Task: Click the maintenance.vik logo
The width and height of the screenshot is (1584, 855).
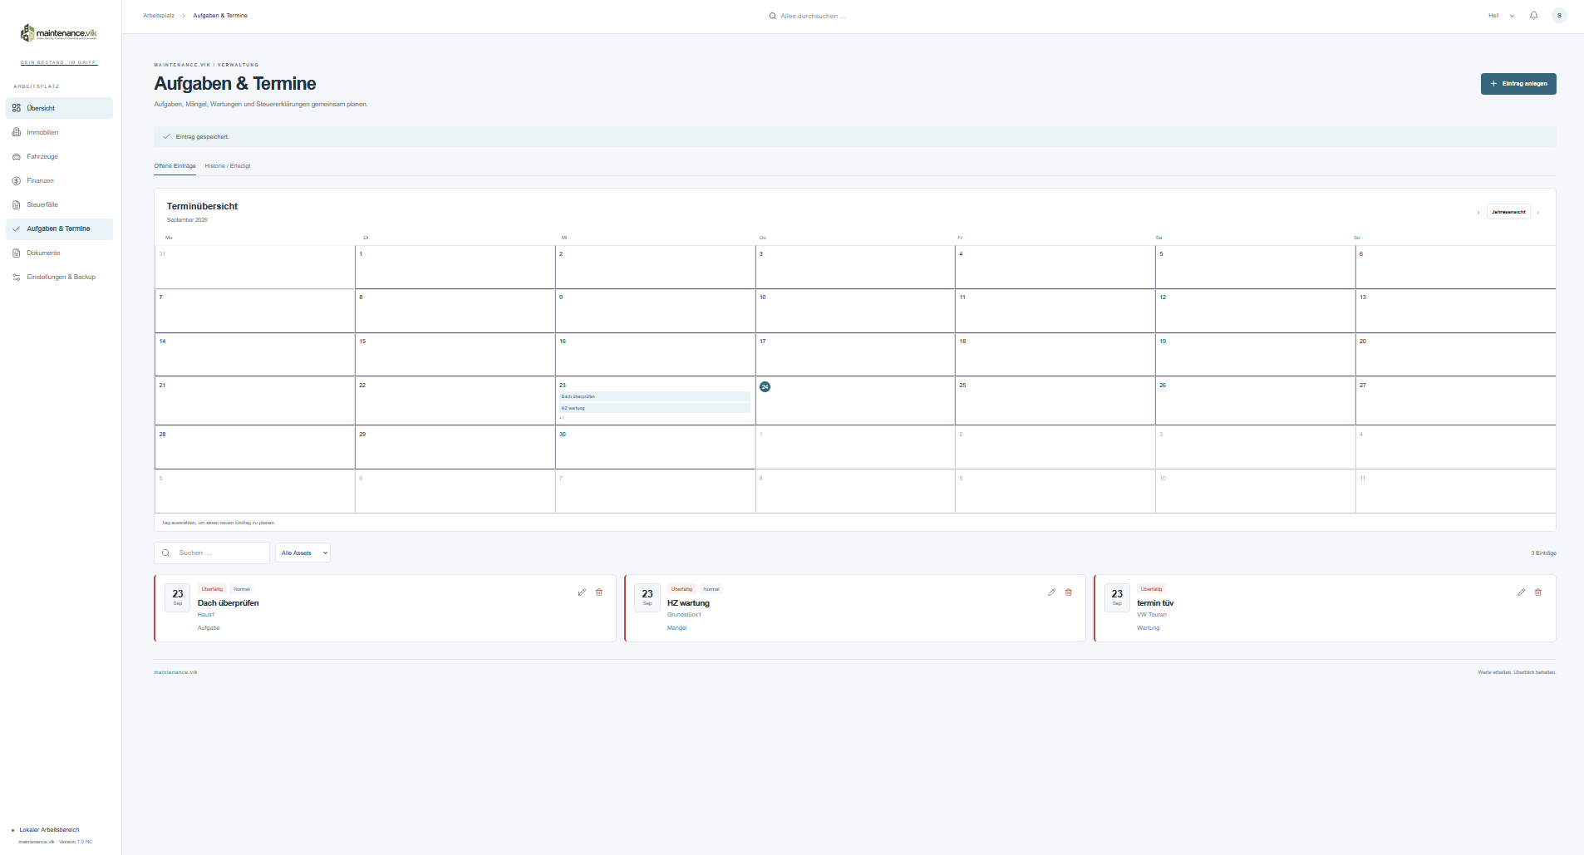Action: (59, 33)
